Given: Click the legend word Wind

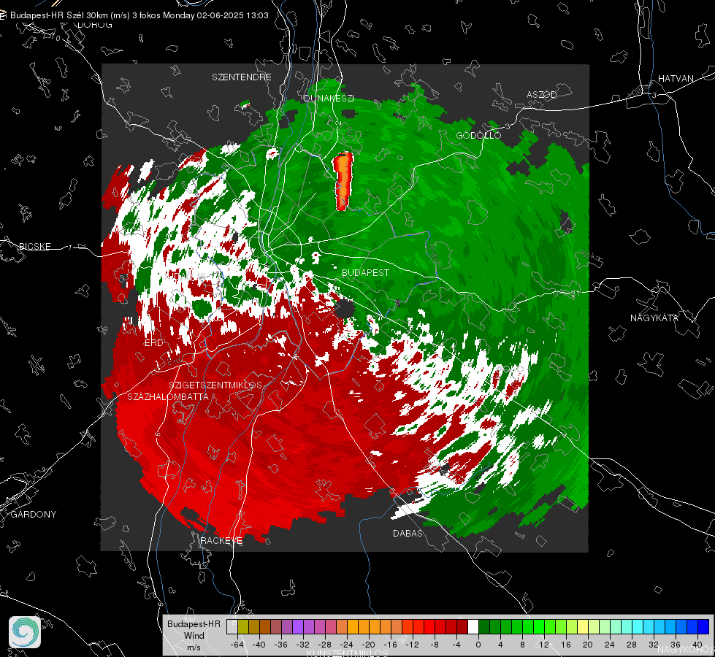Looking at the screenshot, I should (194, 635).
